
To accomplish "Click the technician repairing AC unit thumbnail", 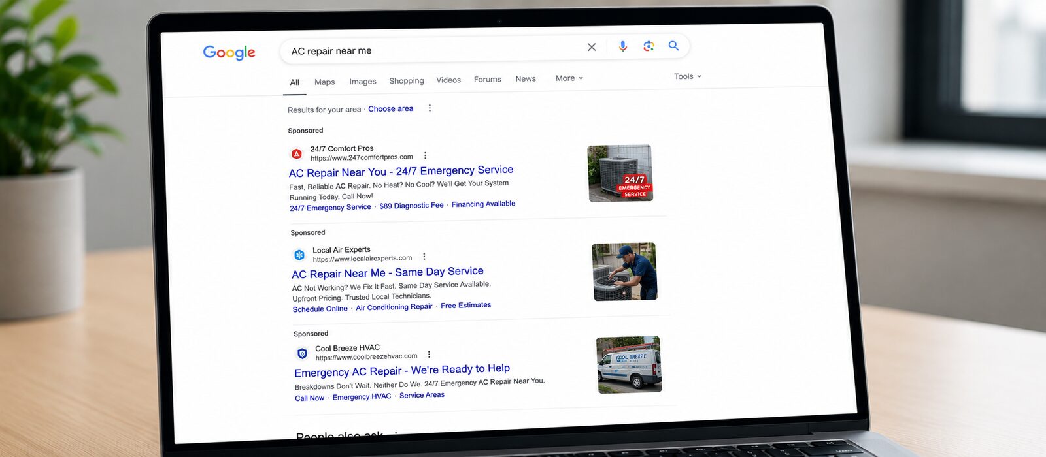I will (x=624, y=272).
